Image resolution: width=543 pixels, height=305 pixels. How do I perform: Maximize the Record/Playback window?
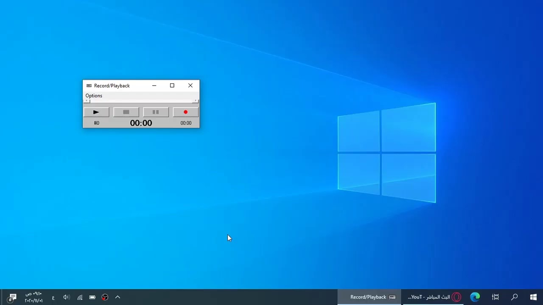[172, 86]
